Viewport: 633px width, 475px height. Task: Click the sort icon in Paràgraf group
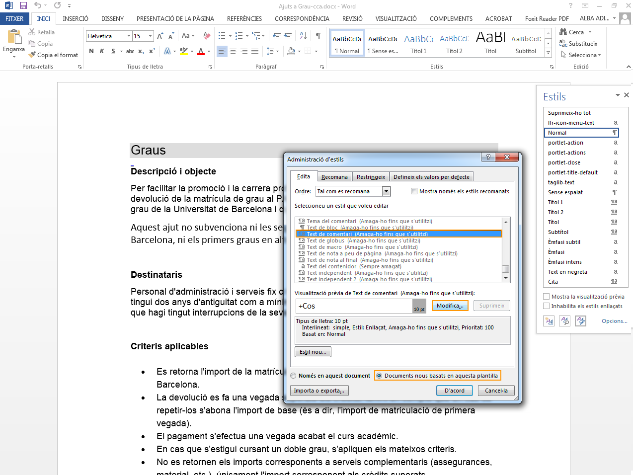coord(303,36)
